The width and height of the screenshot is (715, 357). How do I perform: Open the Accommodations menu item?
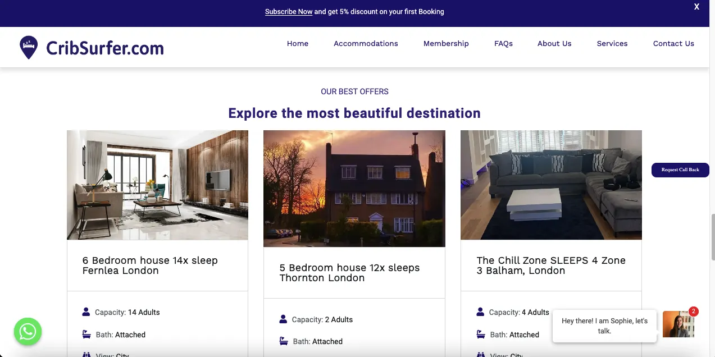pos(366,43)
